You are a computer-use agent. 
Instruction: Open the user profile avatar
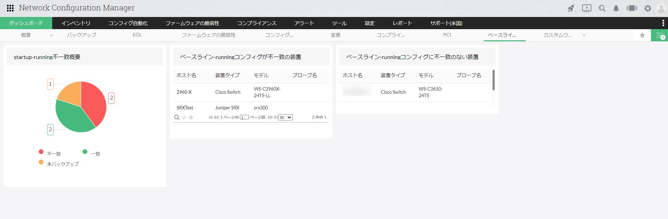pos(661,8)
